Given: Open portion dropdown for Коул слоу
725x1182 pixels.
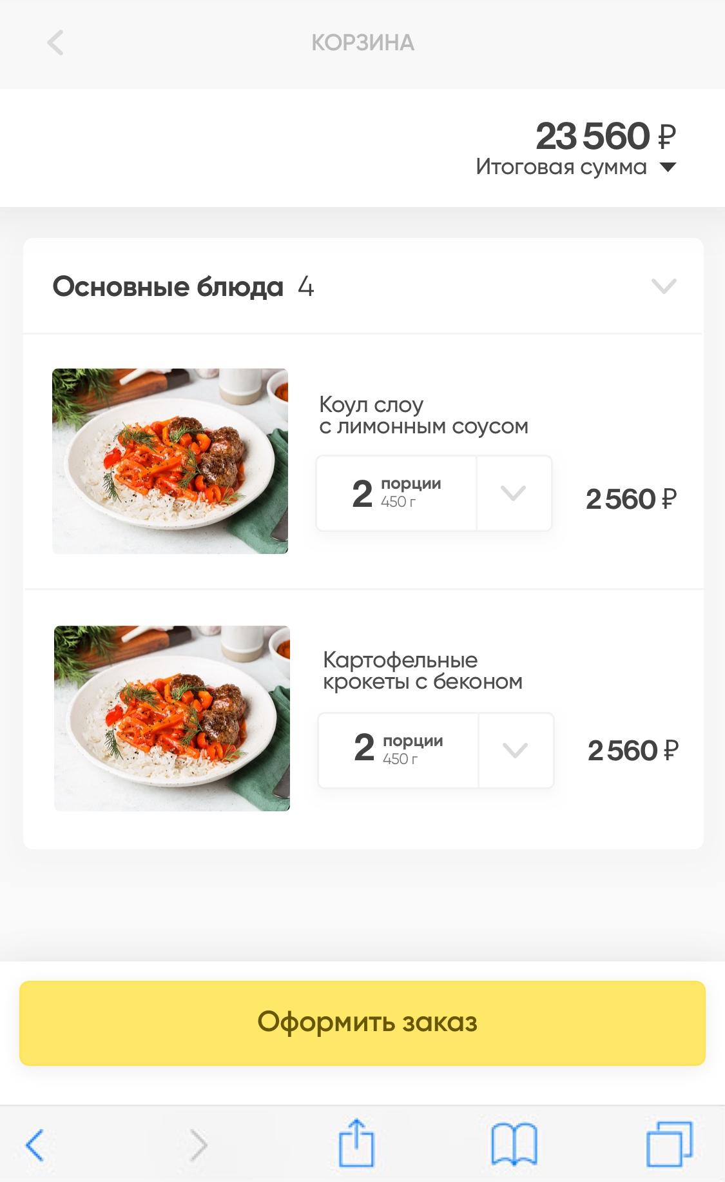Looking at the screenshot, I should 514,493.
